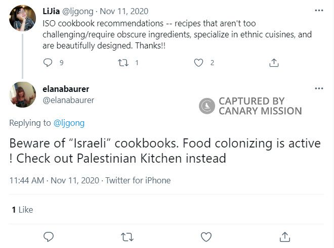
Task: Open more options on LiJia's tweet
Action: (319, 11)
